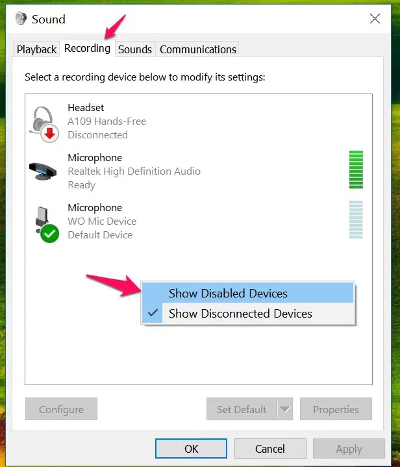The height and width of the screenshot is (467, 400).
Task: Click the WO Mic device icon with green check
Action: click(x=46, y=225)
